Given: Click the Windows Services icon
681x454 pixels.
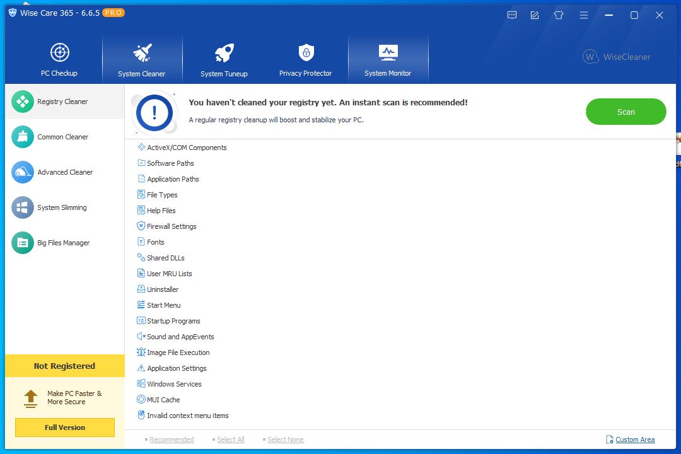Looking at the screenshot, I should pos(141,383).
